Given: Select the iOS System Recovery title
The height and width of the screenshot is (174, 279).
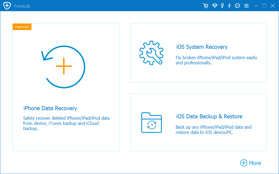Looking at the screenshot, I should pyautogui.click(x=202, y=47).
